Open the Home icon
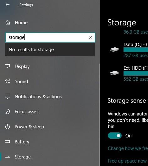This screenshot has height=166, width=148. point(8,23)
